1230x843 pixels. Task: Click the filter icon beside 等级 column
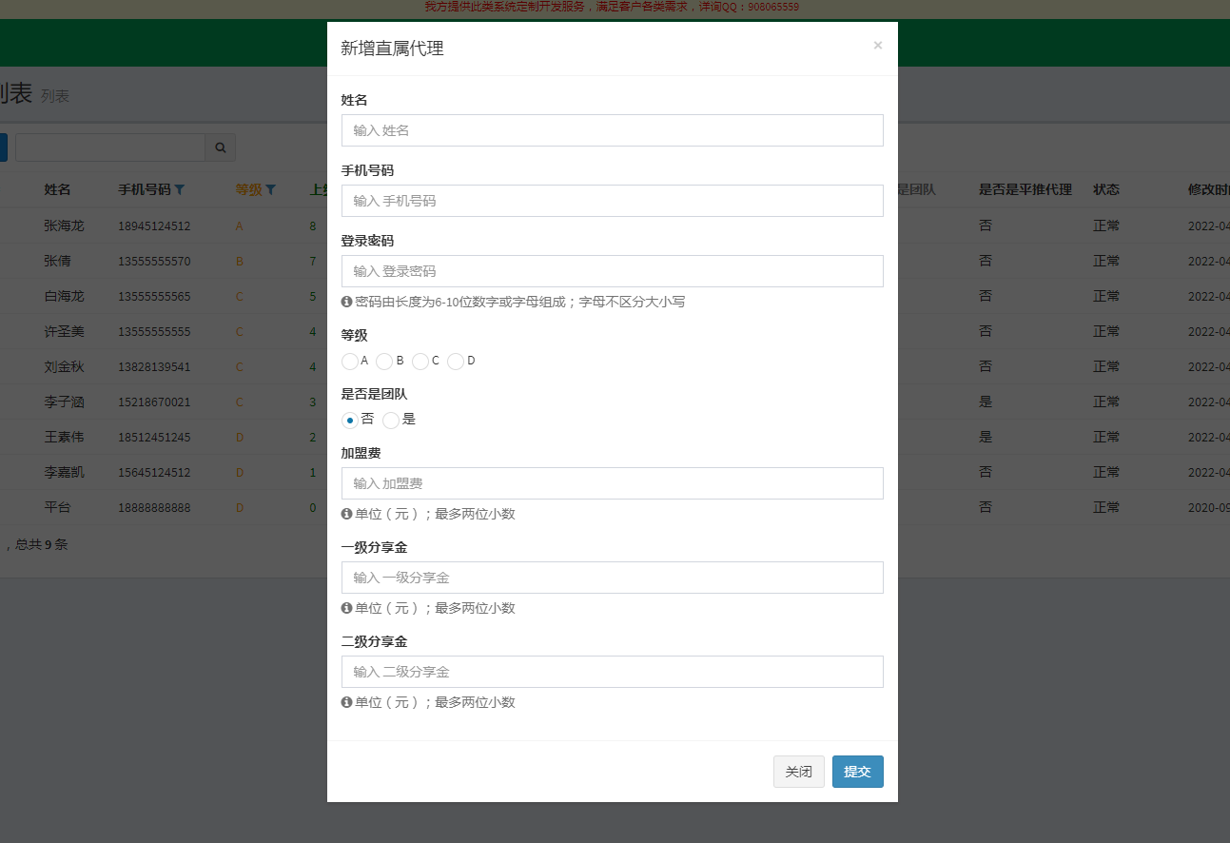click(270, 190)
